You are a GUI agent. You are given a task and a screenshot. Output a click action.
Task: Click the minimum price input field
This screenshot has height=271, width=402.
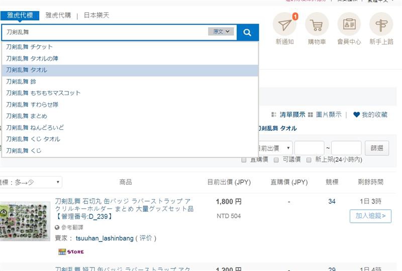coord(309,148)
